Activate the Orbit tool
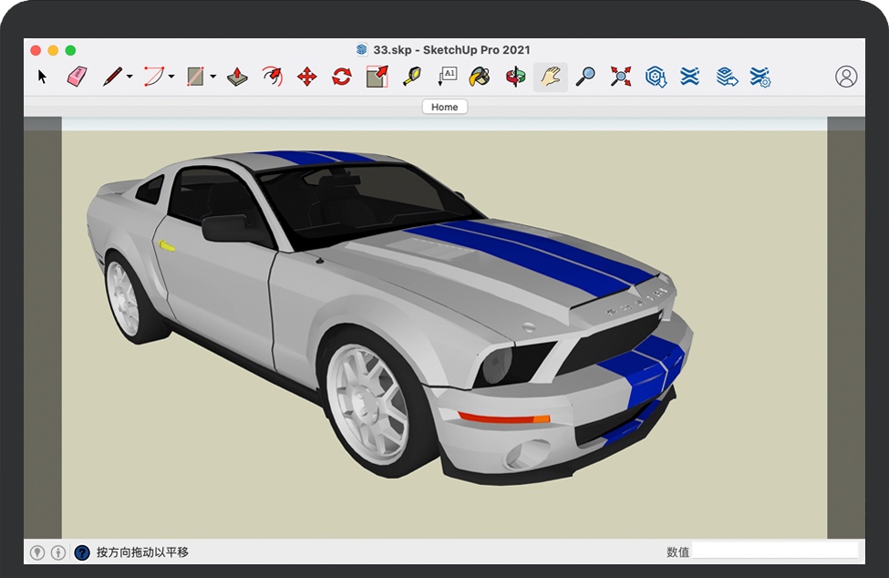This screenshot has height=578, width=889. (x=515, y=77)
